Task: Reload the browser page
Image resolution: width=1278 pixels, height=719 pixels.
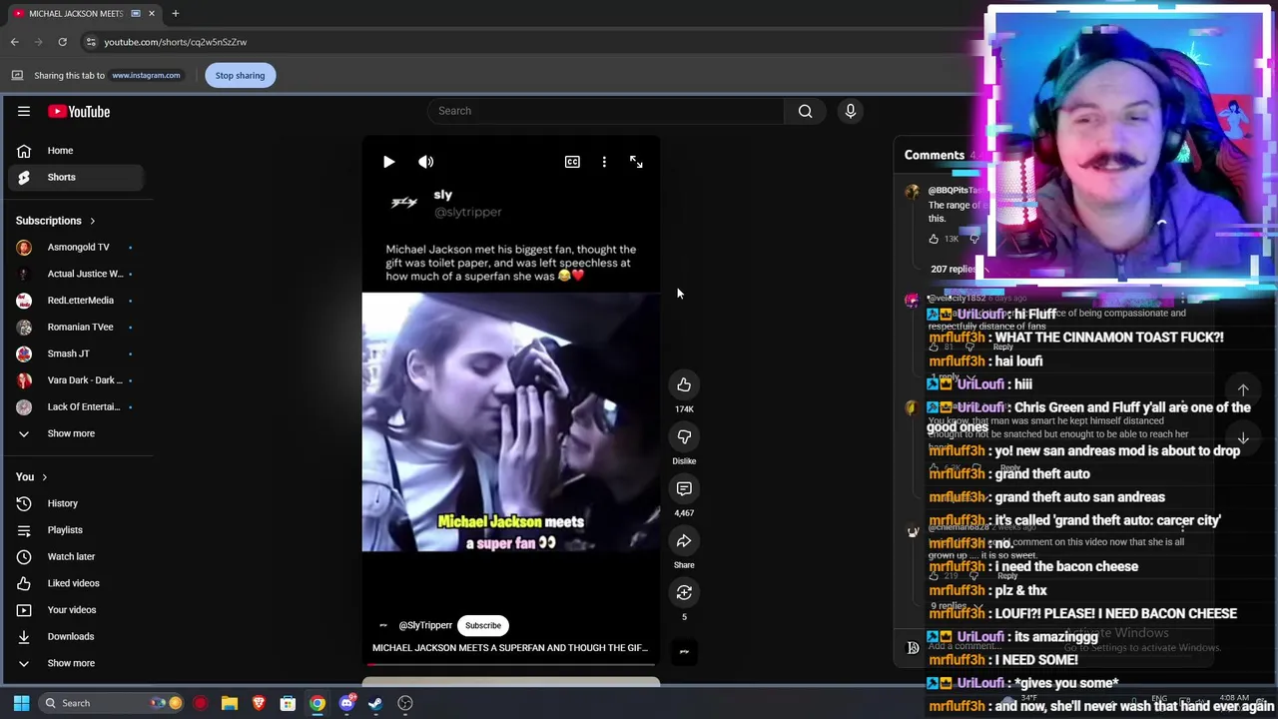Action: click(x=62, y=42)
